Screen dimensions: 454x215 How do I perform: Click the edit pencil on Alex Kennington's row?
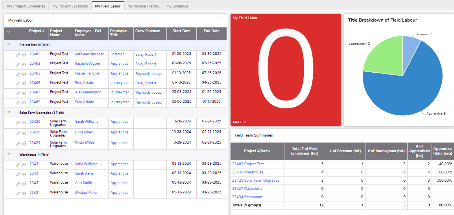click(18, 93)
